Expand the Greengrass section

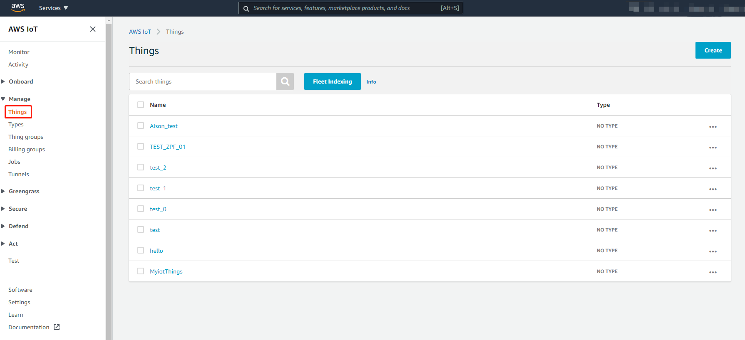[x=20, y=191]
